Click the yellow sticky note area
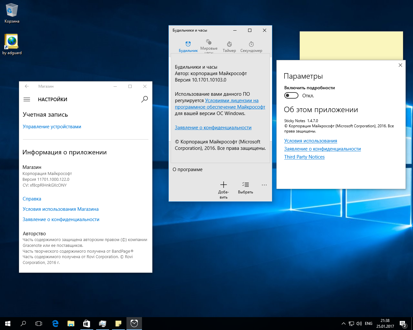413x330 pixels. (x=351, y=45)
